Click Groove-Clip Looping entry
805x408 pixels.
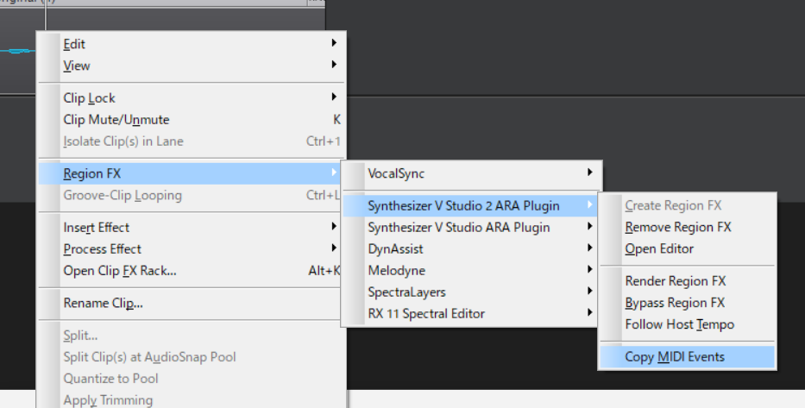(x=191, y=195)
